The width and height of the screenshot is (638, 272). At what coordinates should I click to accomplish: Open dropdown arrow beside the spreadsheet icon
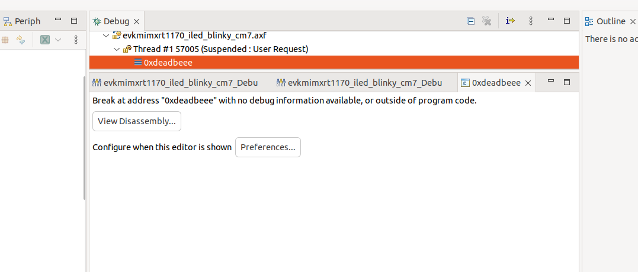click(x=58, y=40)
